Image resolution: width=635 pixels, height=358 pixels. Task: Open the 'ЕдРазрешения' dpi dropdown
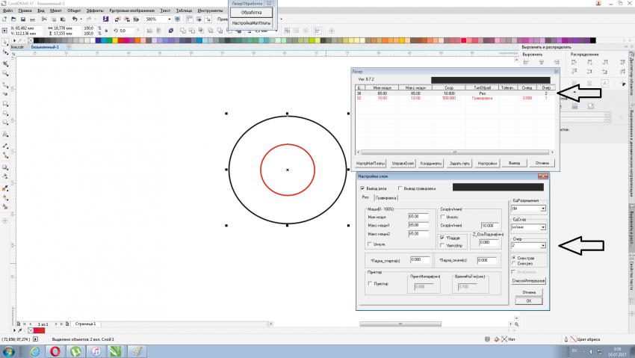tap(543, 209)
